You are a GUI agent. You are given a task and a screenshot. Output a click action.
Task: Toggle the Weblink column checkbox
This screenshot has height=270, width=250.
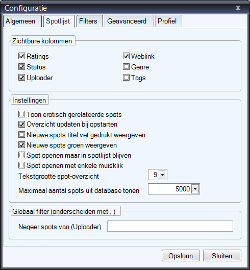126,56
